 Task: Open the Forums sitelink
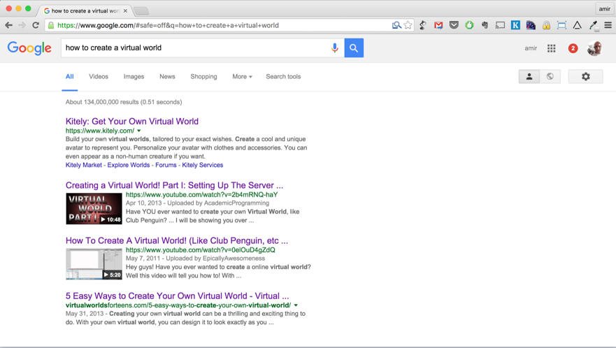[166, 165]
